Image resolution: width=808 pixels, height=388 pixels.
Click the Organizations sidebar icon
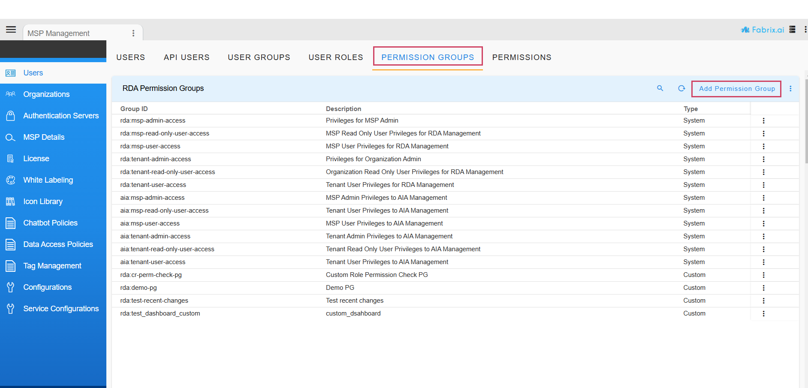10,94
